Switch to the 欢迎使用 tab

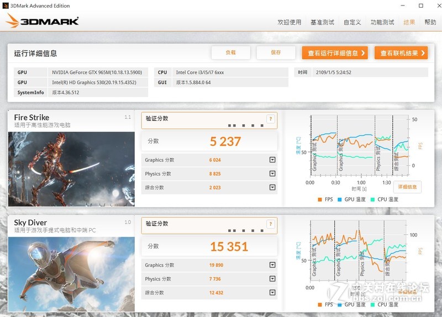289,22
